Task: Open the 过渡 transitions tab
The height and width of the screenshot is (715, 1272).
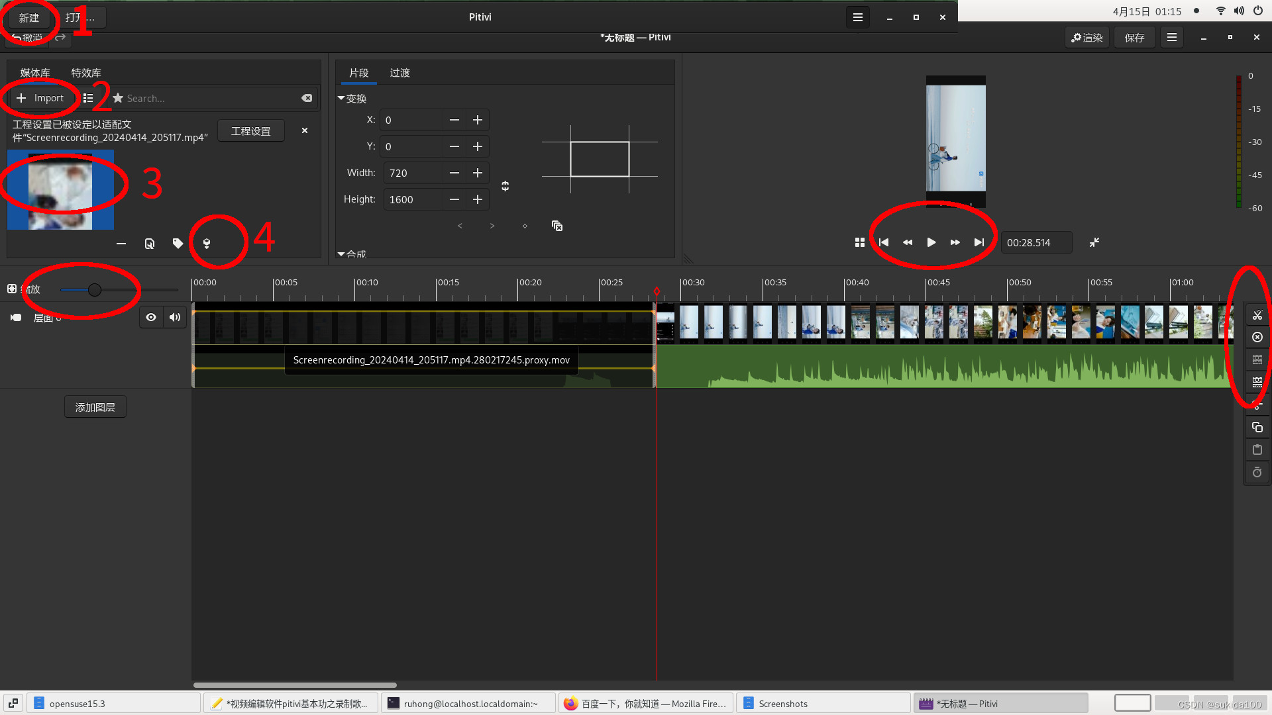Action: (x=399, y=73)
